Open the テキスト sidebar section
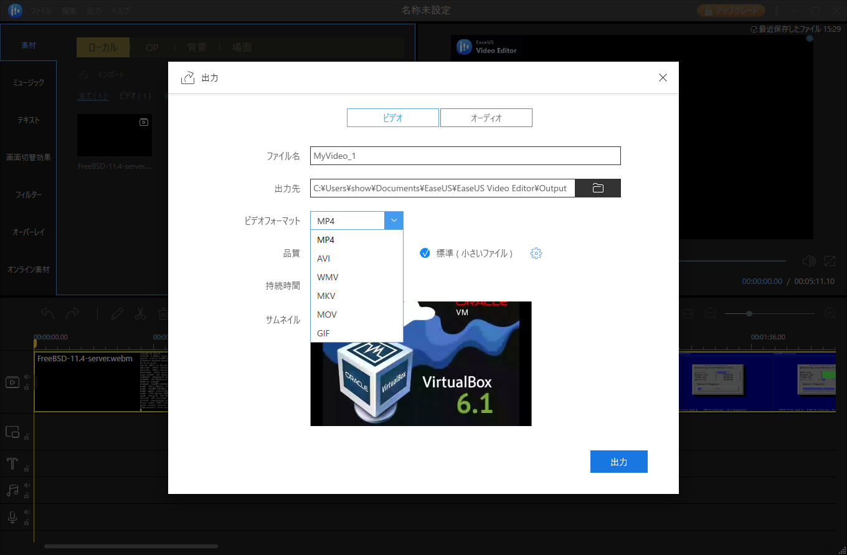847x555 pixels. (29, 120)
